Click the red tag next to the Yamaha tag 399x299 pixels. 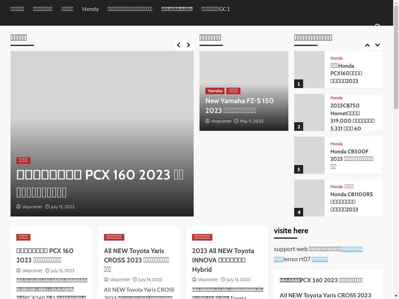tap(233, 91)
